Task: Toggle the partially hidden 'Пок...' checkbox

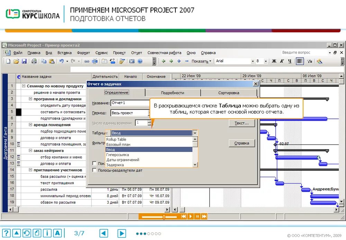Action: coord(94,163)
